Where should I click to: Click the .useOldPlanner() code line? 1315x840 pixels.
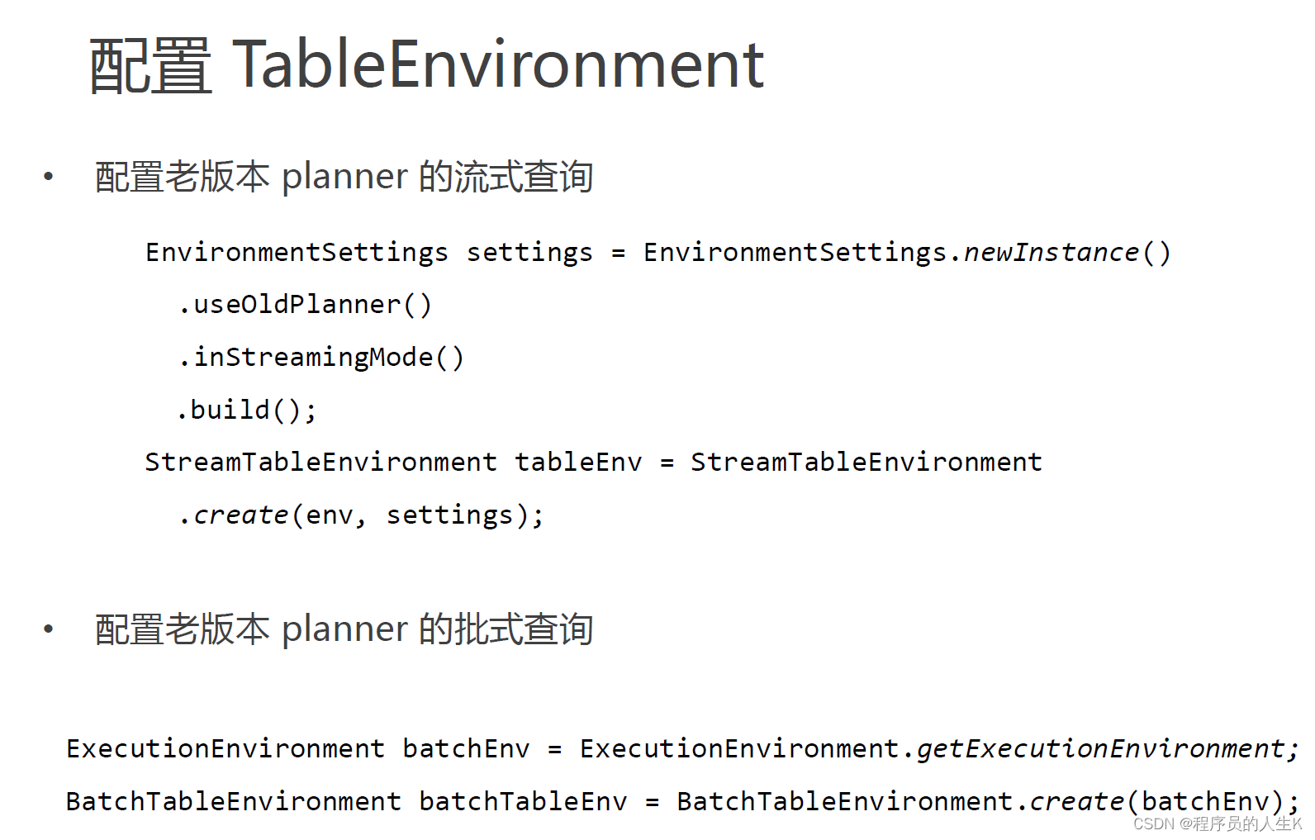tap(305, 305)
